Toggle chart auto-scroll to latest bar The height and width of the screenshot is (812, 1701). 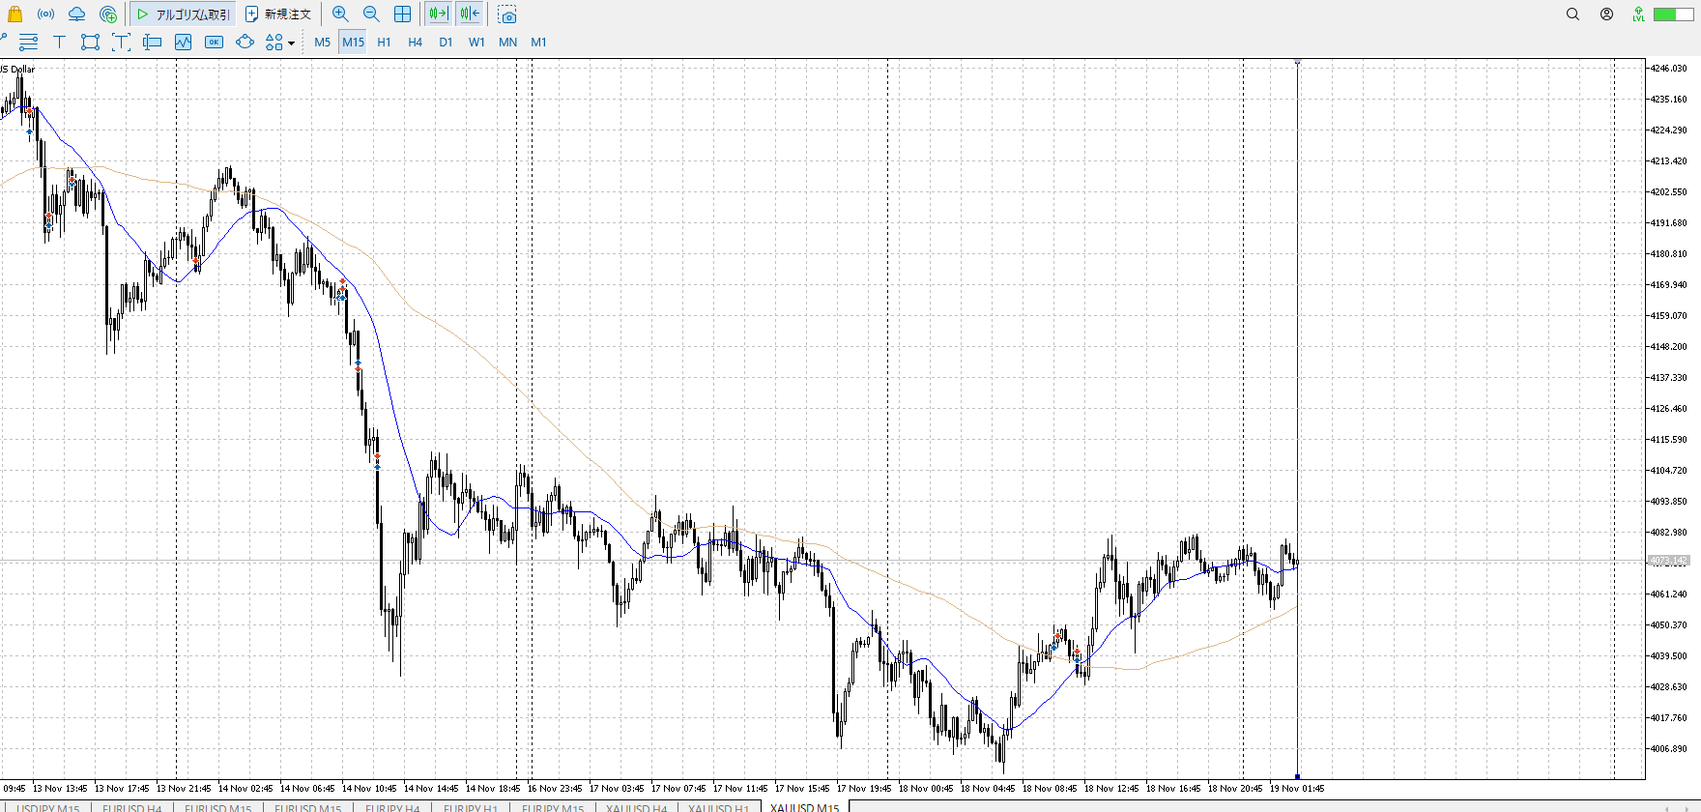438,14
